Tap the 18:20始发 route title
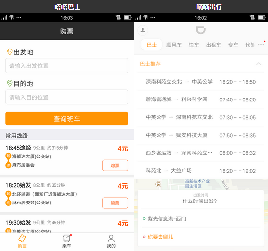268x251 pixels. click(x=18, y=185)
